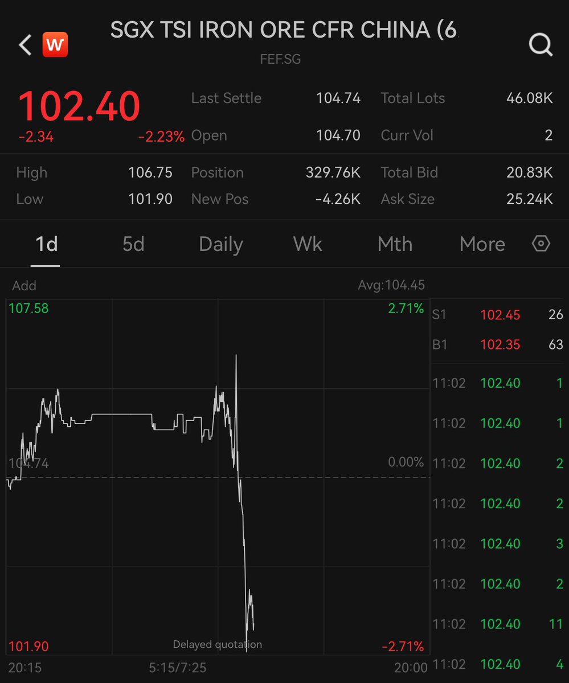
Task: Tap High value 106.75
Action: click(150, 172)
